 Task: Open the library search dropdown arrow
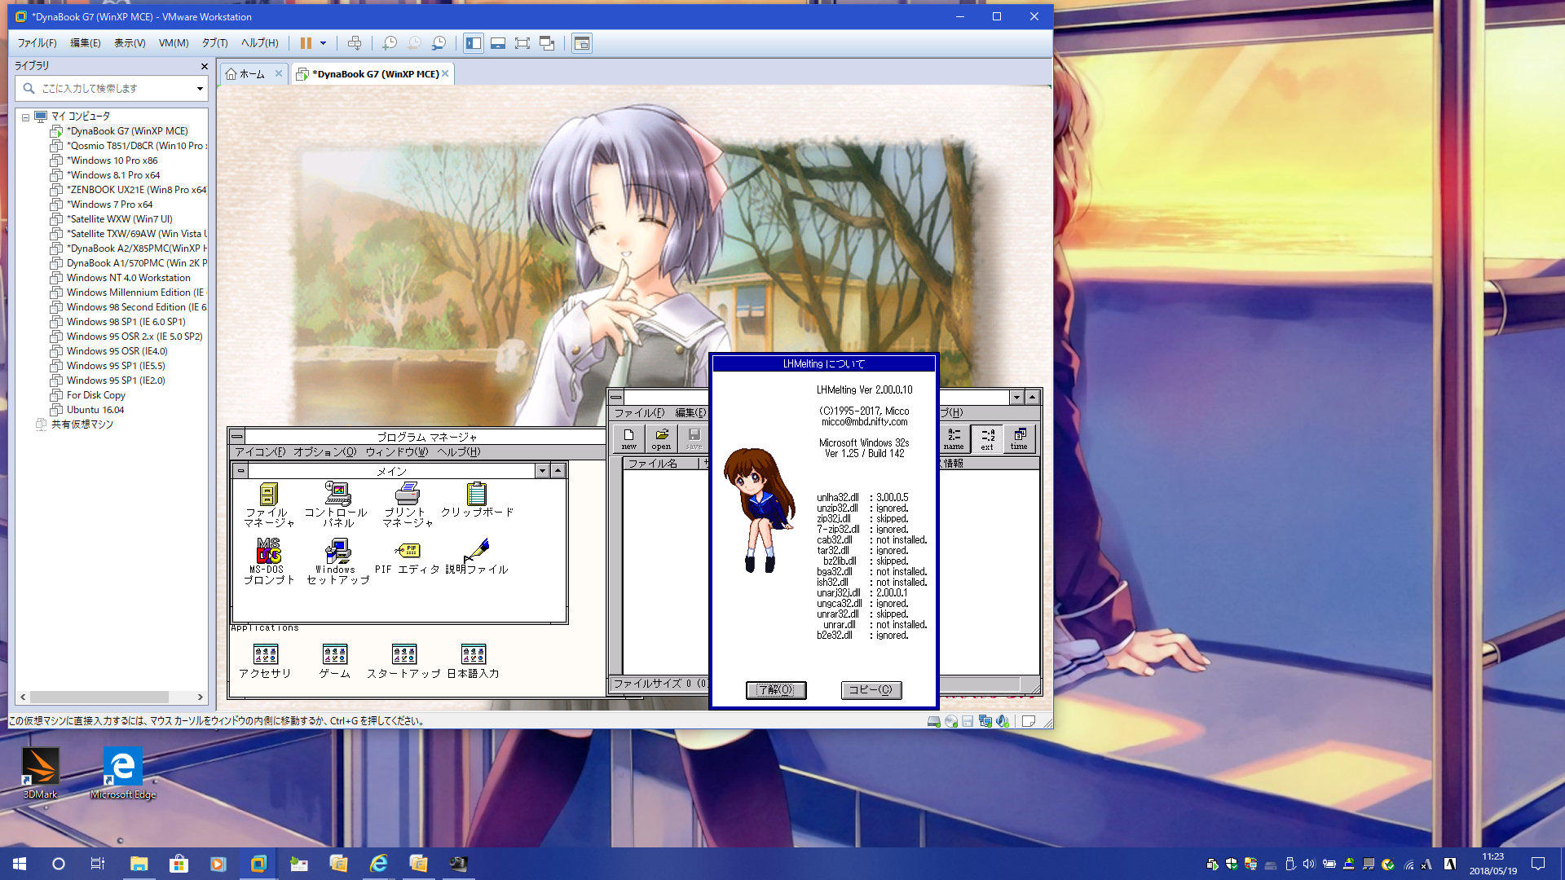(200, 88)
